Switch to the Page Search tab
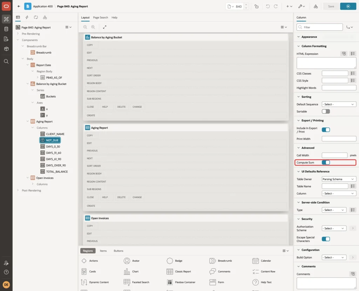The height and width of the screenshot is (291, 359). coord(100,17)
